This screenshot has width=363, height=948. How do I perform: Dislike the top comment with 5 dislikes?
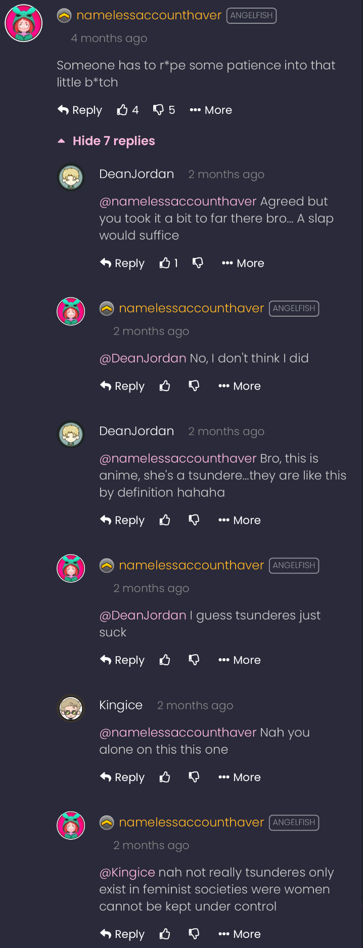click(159, 110)
